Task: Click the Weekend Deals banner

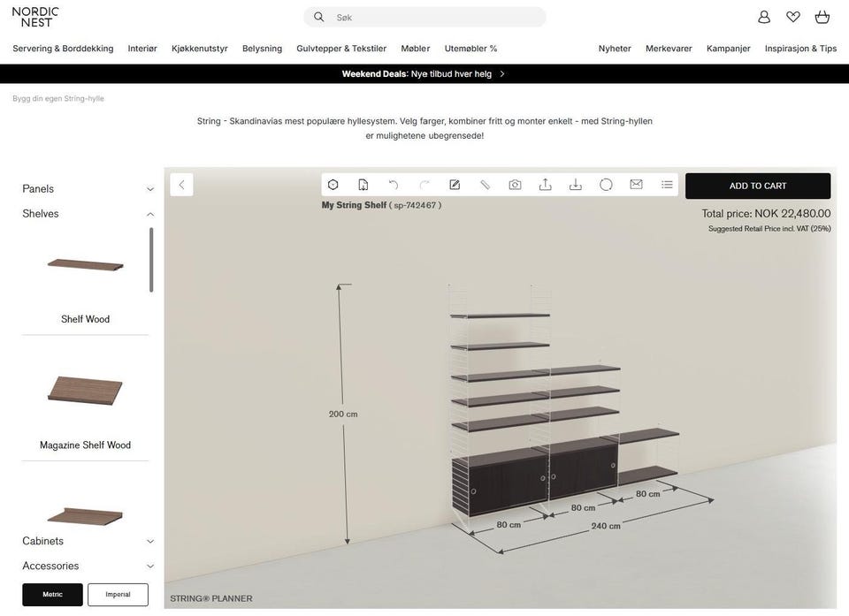Action: pyautogui.click(x=424, y=73)
